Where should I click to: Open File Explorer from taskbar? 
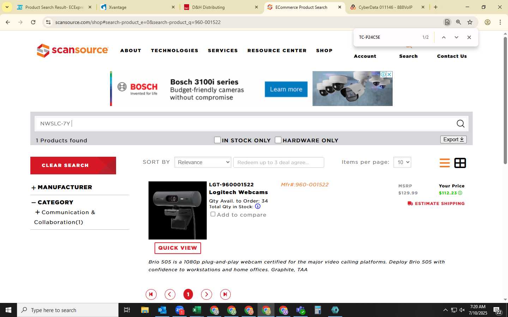pyautogui.click(x=145, y=310)
